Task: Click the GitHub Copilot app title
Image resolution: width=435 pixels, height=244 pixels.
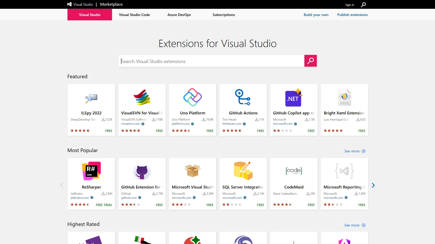Action: (x=294, y=113)
